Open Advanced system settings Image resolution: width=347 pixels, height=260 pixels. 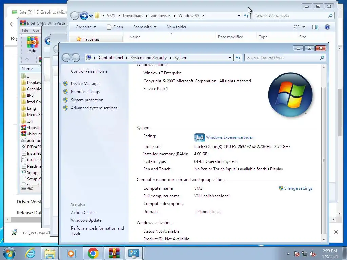[94, 108]
